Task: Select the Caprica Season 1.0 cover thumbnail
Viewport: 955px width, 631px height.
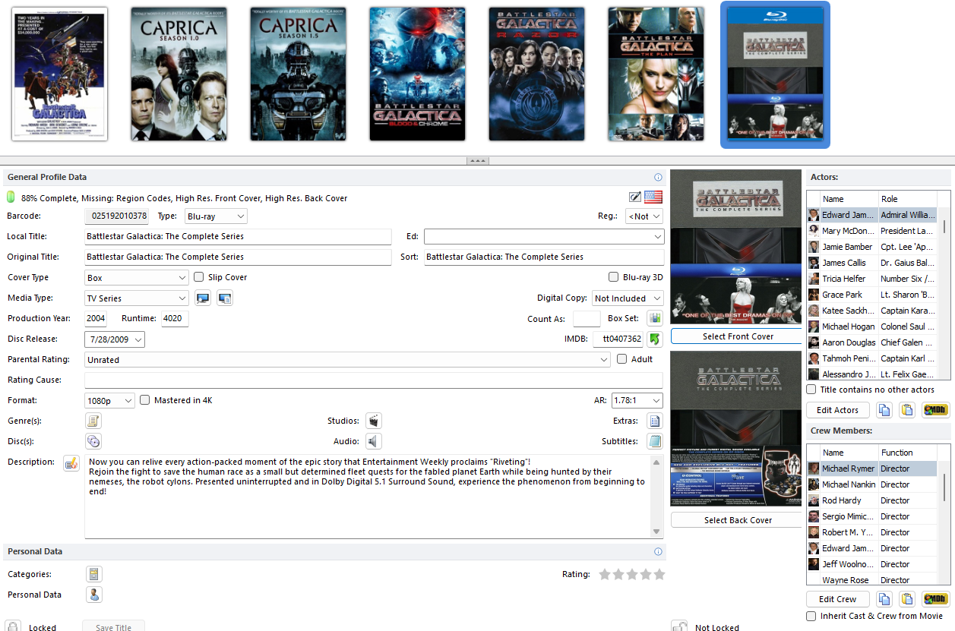Action: (x=179, y=74)
